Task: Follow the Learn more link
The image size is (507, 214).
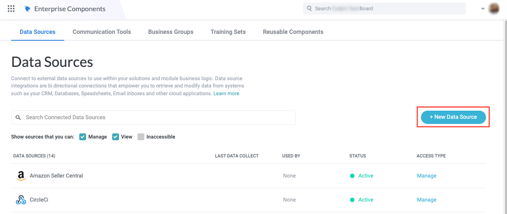Action: click(226, 93)
